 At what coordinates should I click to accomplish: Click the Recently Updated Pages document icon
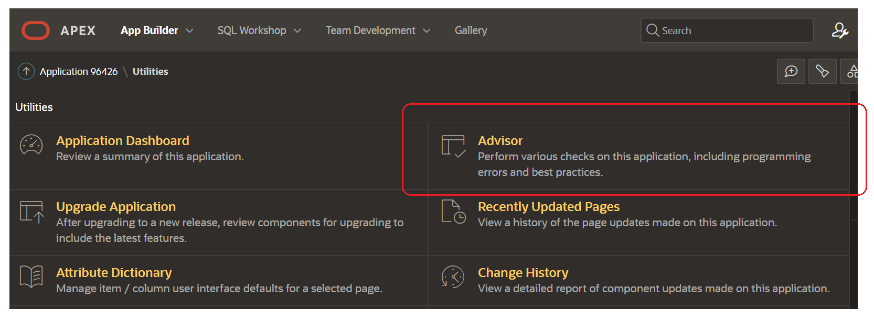pyautogui.click(x=453, y=212)
